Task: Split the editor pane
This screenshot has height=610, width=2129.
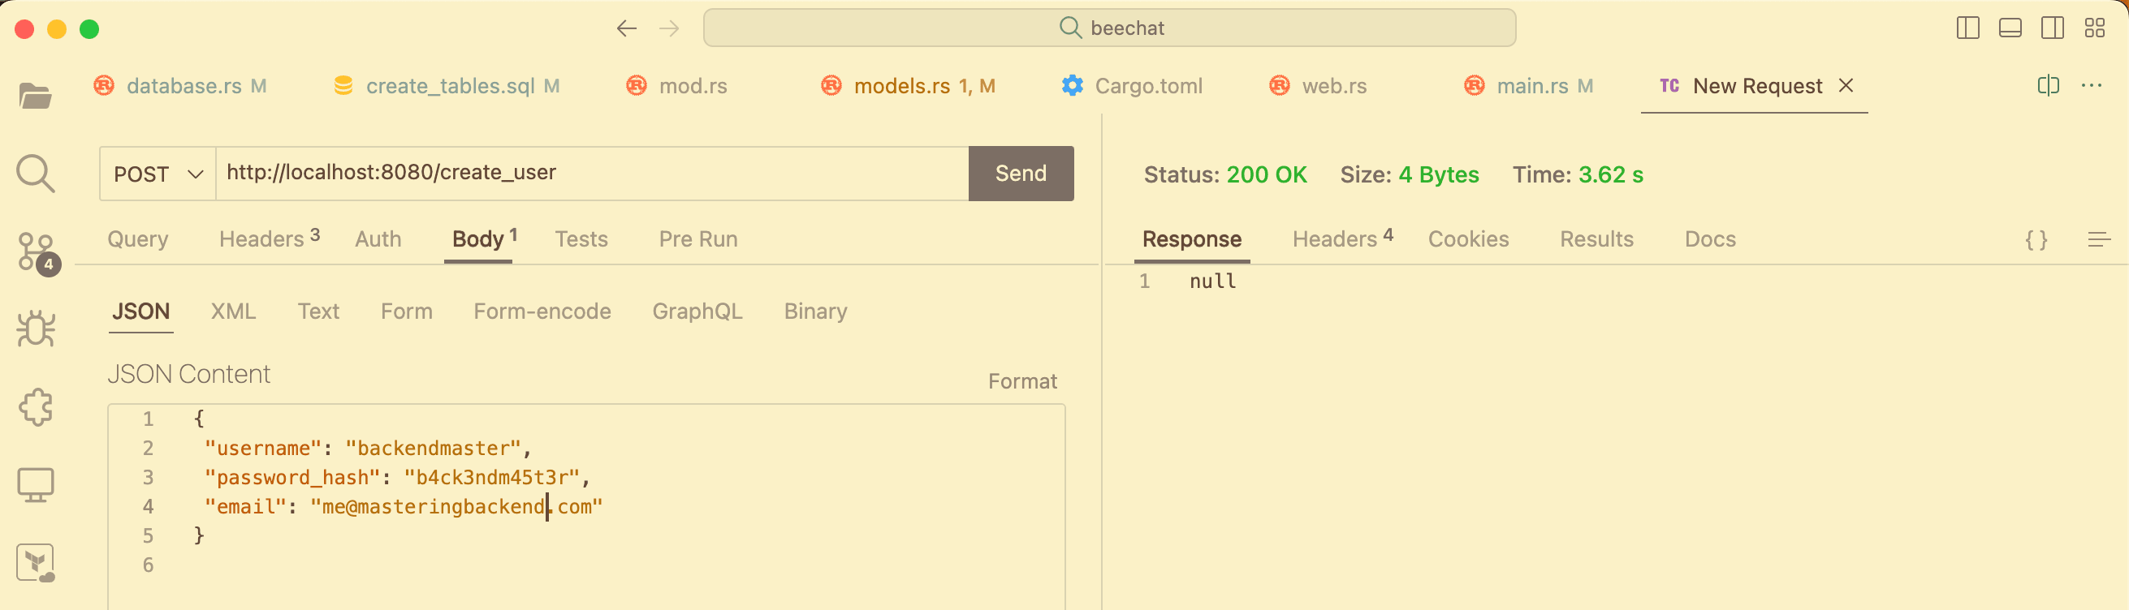Action: pyautogui.click(x=2048, y=85)
